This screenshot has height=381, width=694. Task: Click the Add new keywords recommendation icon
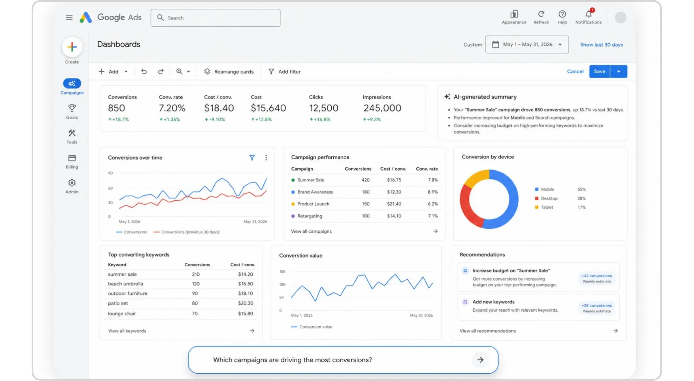point(465,302)
